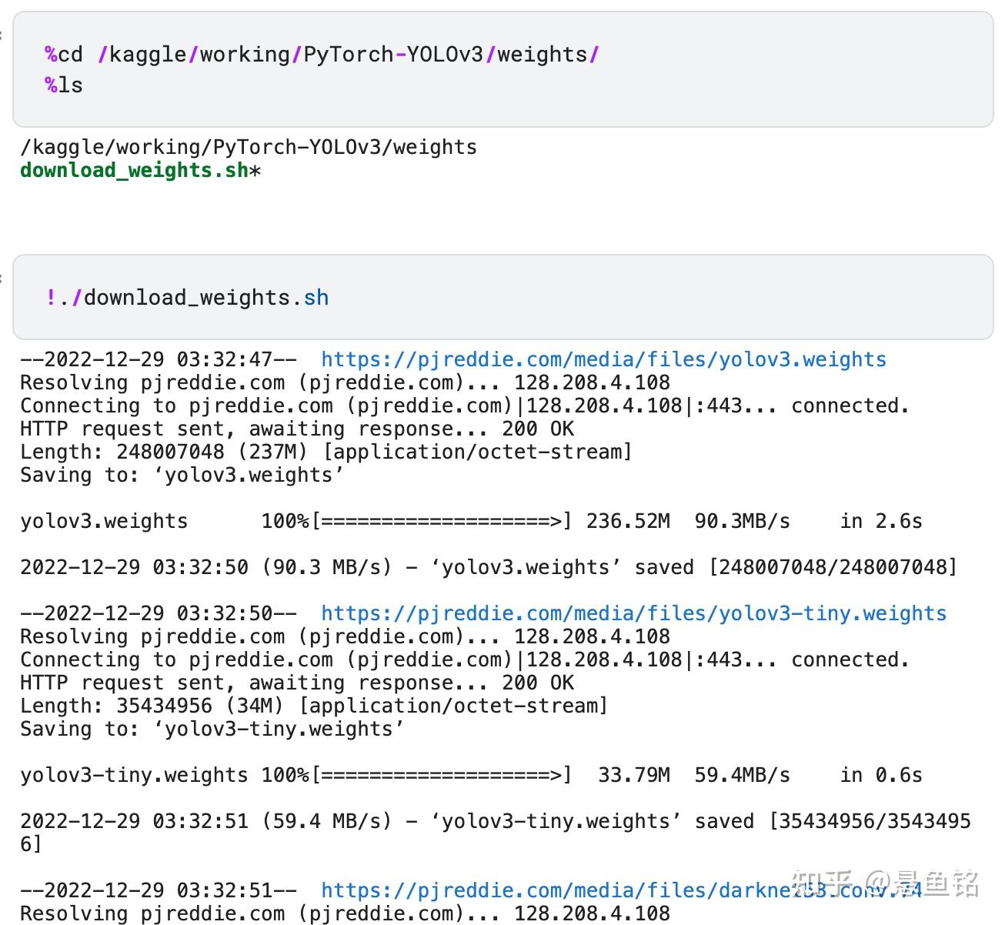Open the yolov3.weights download link
1005x925 pixels.
coord(603,359)
